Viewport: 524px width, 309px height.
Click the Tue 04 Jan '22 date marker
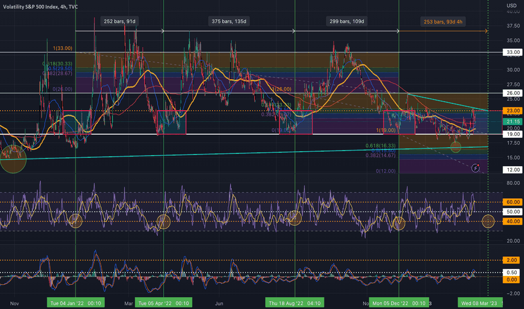(x=76, y=303)
